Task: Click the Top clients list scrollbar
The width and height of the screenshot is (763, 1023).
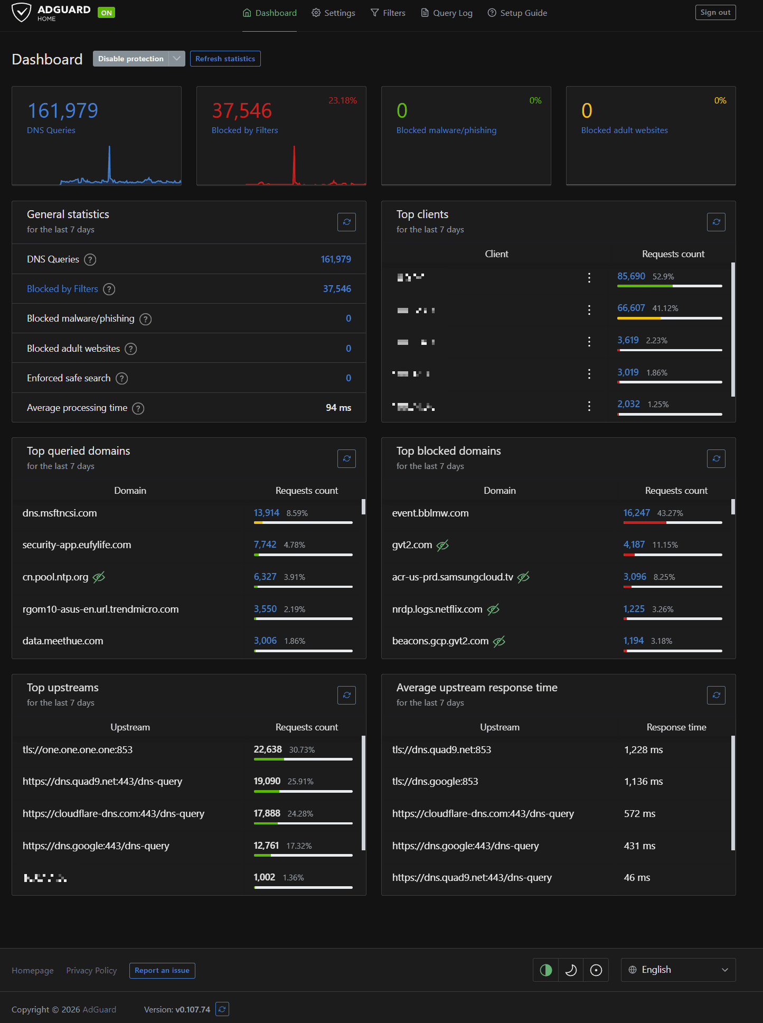Action: point(733,329)
